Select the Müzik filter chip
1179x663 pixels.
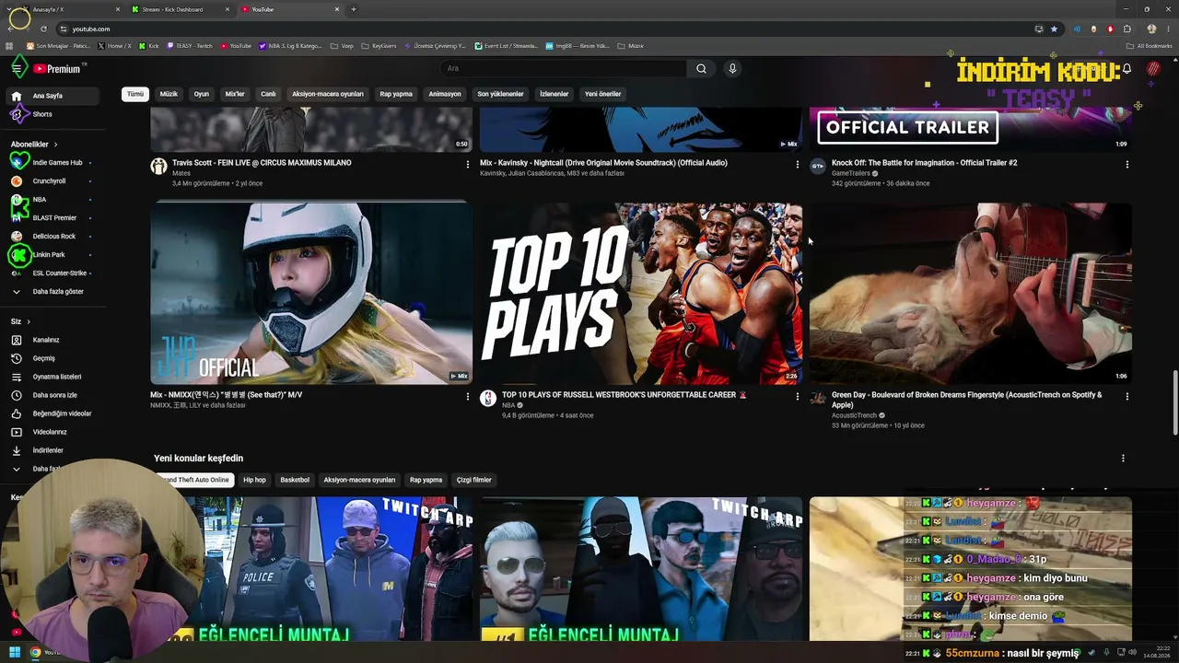click(x=169, y=94)
